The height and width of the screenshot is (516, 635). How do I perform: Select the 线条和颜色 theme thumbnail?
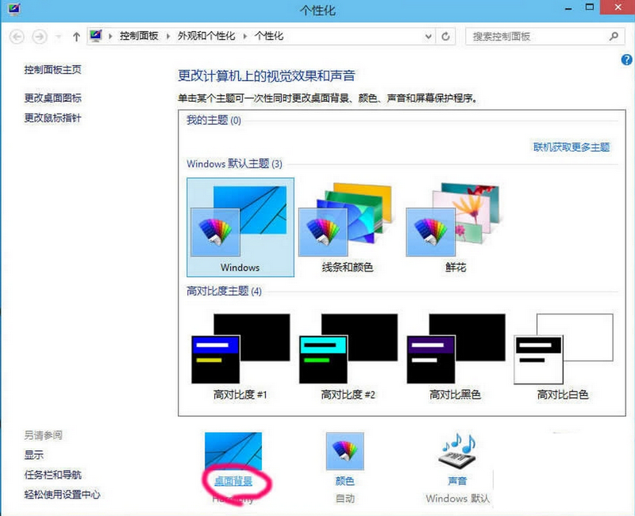[x=346, y=214]
